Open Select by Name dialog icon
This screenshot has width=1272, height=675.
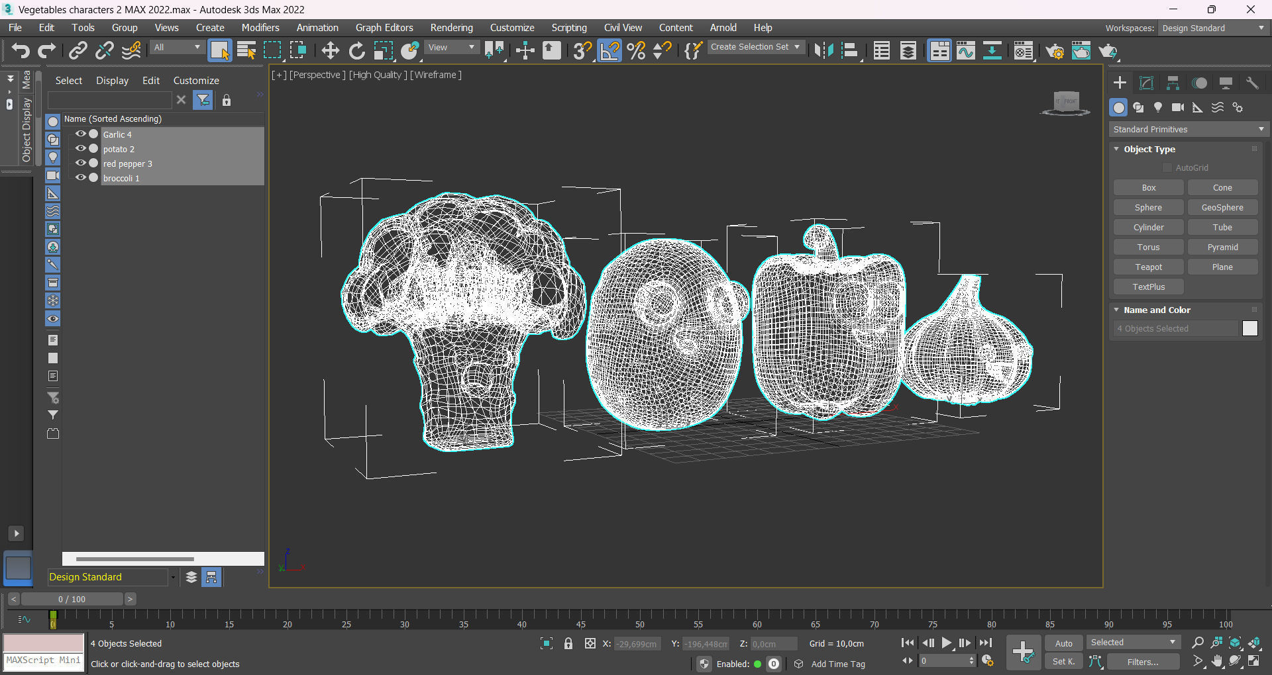tap(246, 51)
